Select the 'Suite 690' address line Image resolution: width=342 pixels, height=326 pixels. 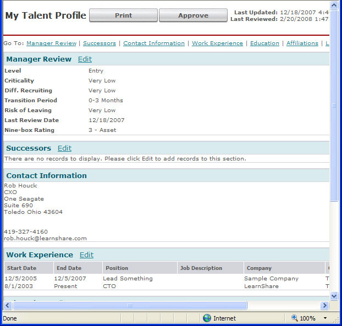[x=18, y=206]
